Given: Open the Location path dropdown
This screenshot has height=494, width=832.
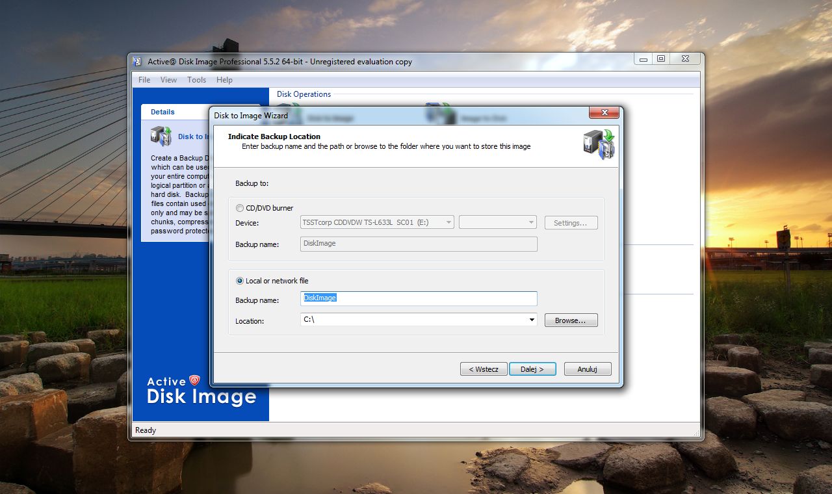Looking at the screenshot, I should click(x=532, y=320).
